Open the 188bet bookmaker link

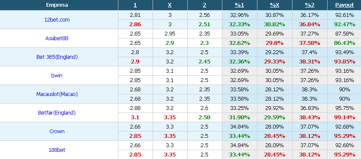(57, 150)
